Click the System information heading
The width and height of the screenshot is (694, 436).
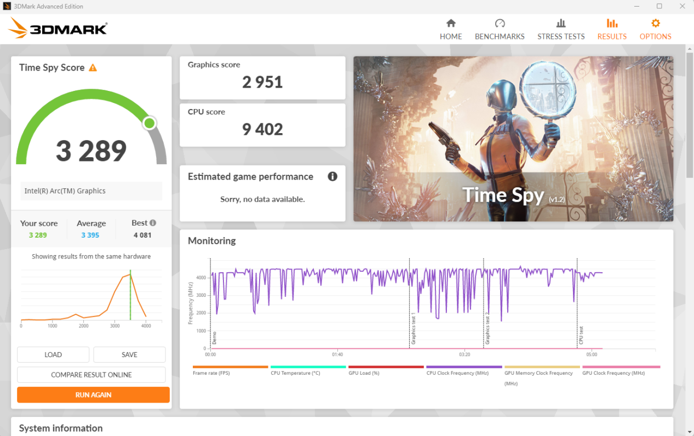(x=61, y=428)
